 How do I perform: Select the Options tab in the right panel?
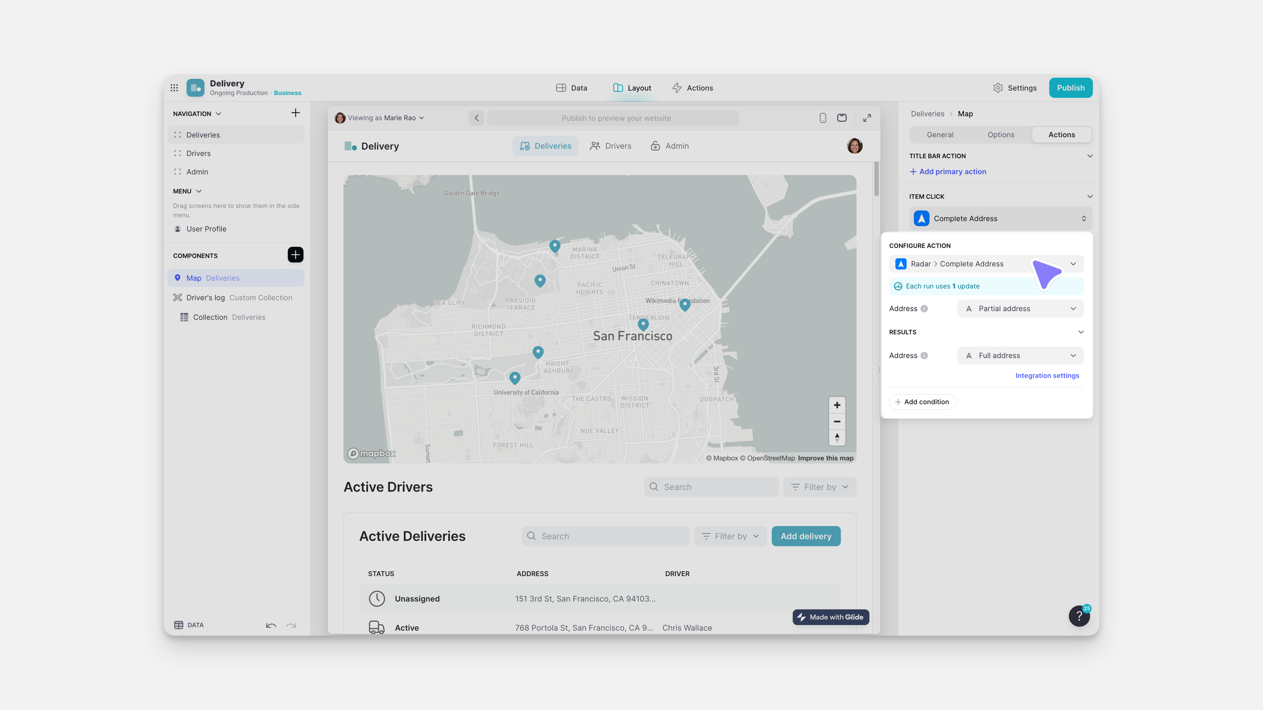(1001, 134)
